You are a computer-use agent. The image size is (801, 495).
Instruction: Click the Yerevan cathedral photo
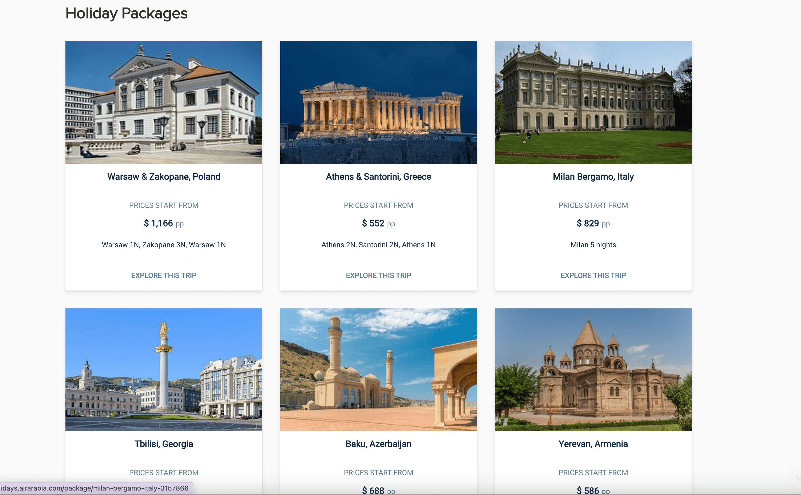(593, 369)
